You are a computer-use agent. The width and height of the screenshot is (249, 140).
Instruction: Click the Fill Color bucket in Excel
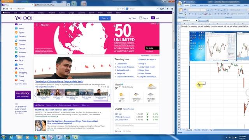point(205,14)
